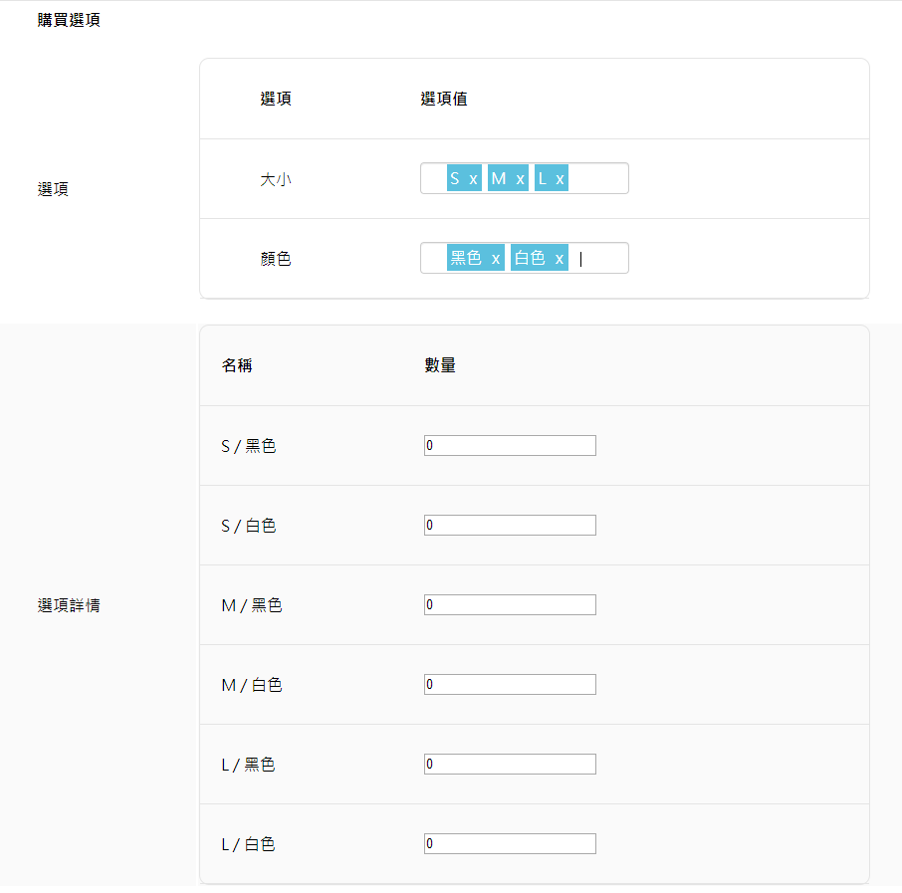Delete the 白色 color tag
Image resolution: width=902 pixels, height=893 pixels.
point(560,259)
